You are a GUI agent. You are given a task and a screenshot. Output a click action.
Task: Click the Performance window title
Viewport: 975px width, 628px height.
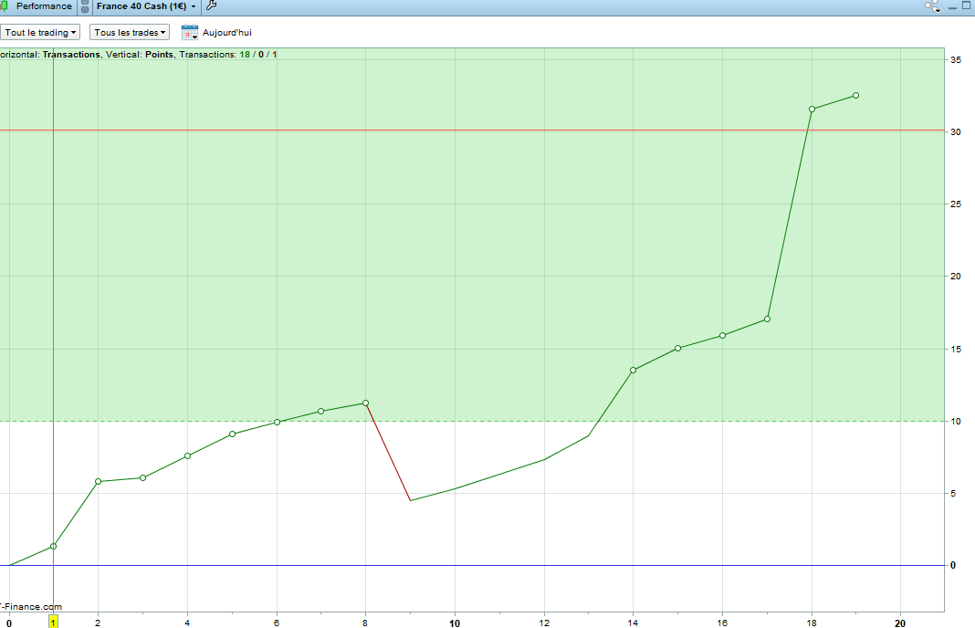tap(44, 6)
